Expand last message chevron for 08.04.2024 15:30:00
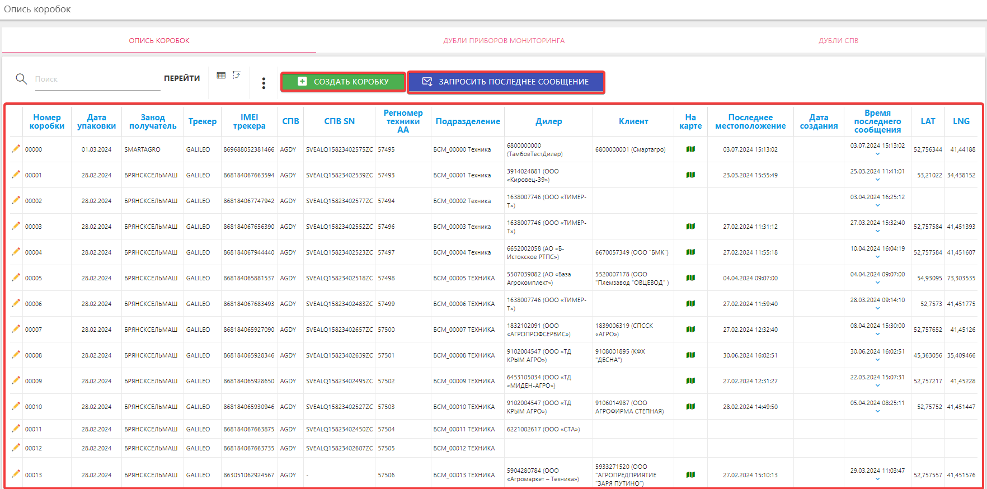 pos(877,334)
